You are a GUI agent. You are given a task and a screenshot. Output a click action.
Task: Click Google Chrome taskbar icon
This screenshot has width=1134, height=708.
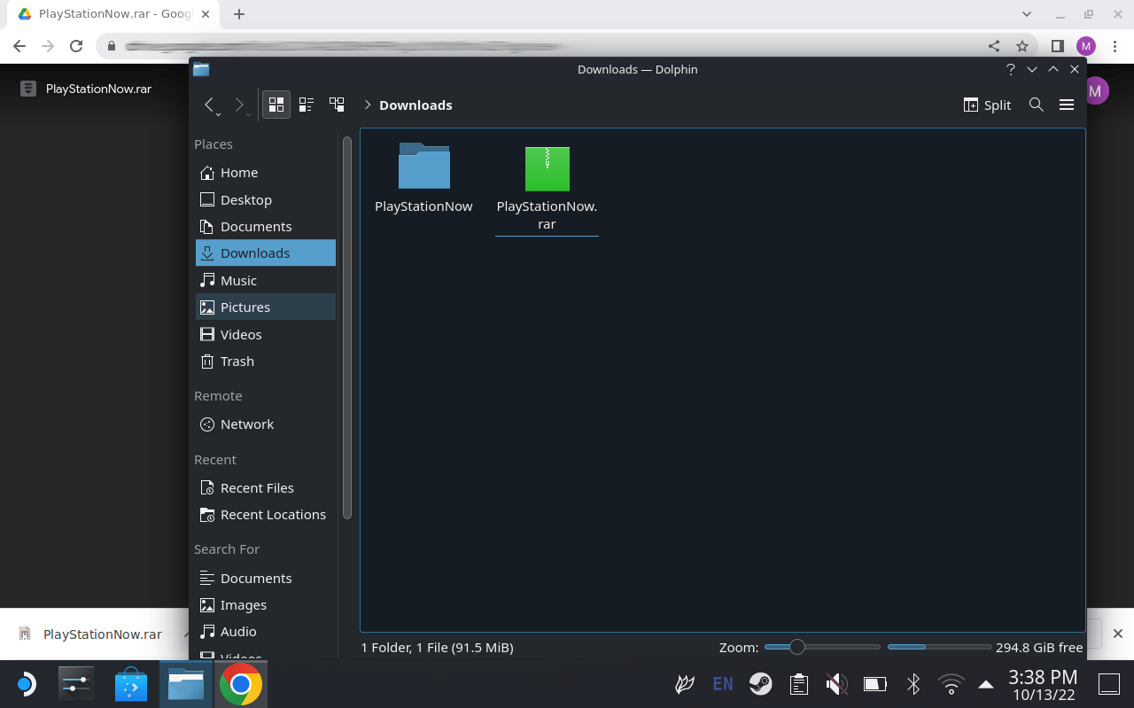[240, 684]
